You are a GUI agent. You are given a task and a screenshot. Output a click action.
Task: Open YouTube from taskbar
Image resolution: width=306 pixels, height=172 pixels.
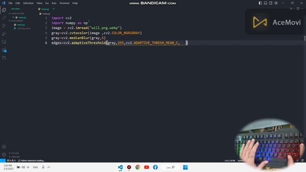pyautogui.click(x=147, y=167)
